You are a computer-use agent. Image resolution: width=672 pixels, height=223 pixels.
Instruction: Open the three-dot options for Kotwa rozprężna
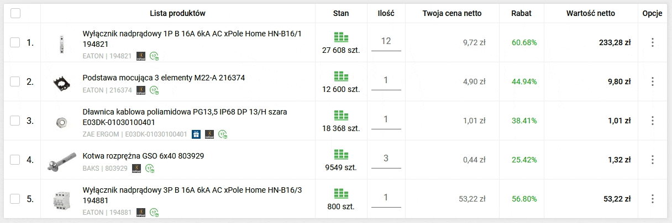pyautogui.click(x=652, y=160)
